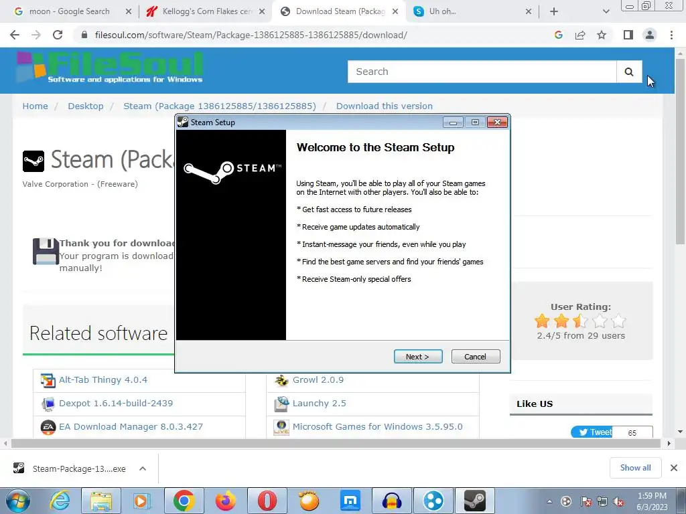Click the network tray icon
686x514 pixels.
tap(602, 502)
